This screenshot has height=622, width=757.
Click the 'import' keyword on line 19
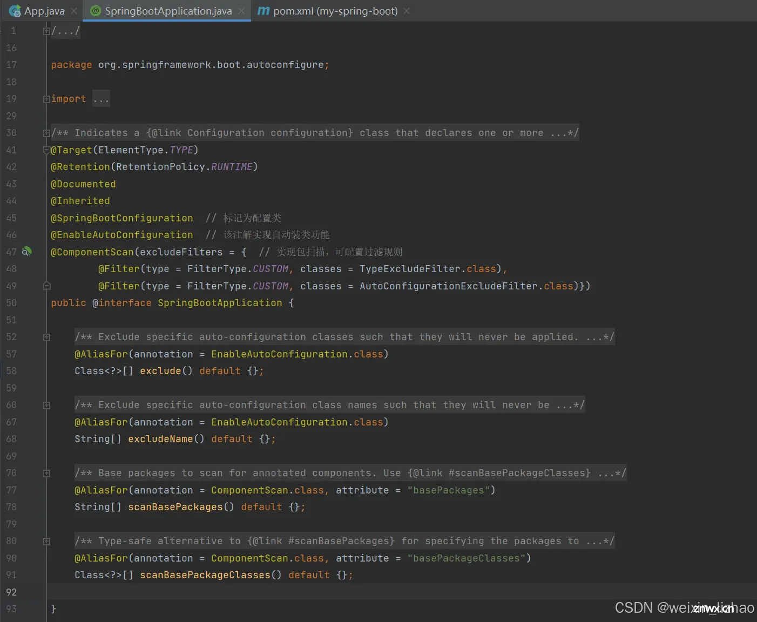[x=69, y=99]
